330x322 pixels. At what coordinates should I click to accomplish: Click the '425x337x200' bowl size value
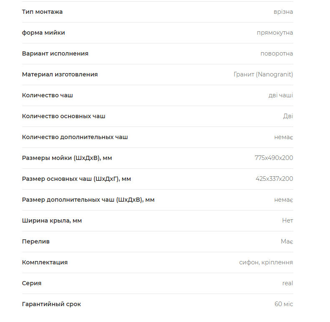point(274,179)
